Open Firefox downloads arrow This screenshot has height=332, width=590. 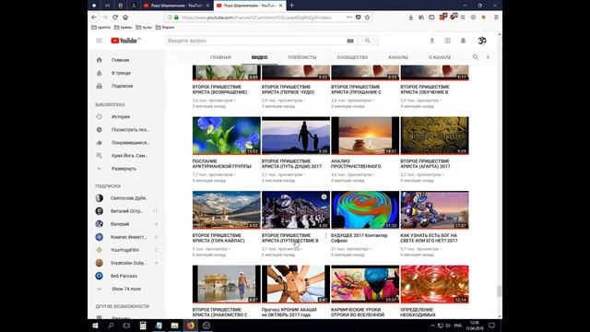pos(411,18)
